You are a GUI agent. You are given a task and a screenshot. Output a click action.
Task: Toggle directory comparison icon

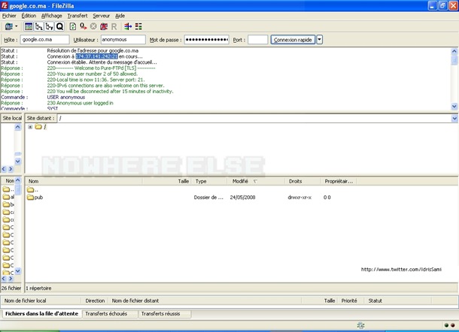click(128, 26)
